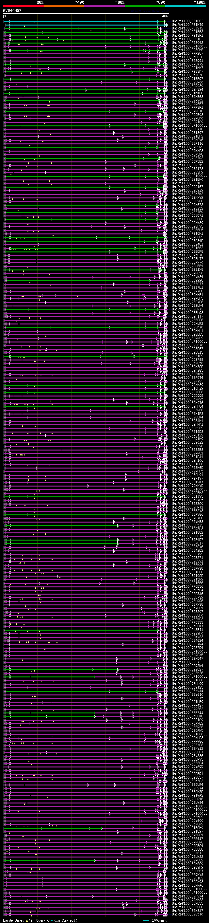Select label UniRef100_Q6H5Z3
Image resolution: width=209 pixels, height=923 pixels.
click(x=187, y=525)
